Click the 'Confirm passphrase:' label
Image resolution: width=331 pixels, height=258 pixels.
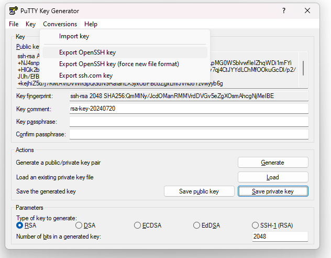41,134
